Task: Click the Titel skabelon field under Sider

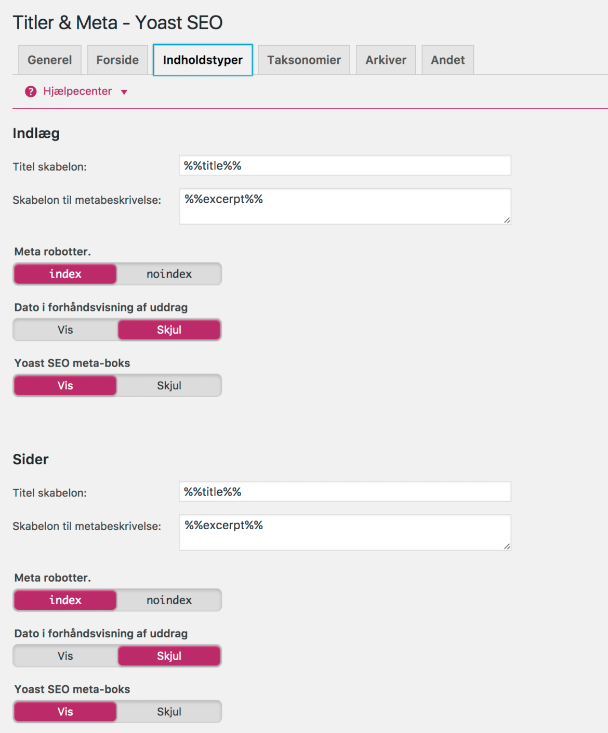Action: point(345,491)
